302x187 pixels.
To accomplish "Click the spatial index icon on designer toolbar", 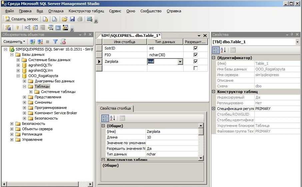I will [65, 28].
